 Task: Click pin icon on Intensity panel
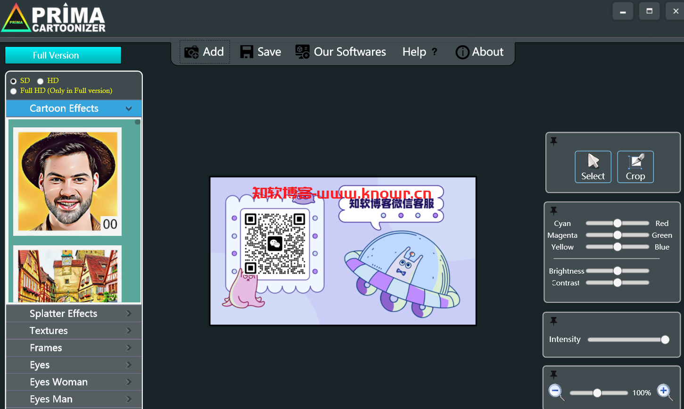[x=553, y=321]
